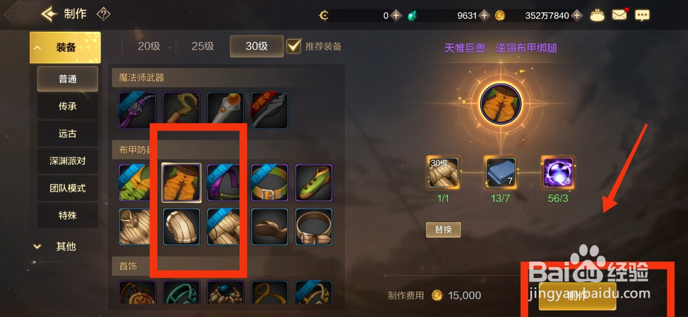688x317 pixels.
Task: Open the chat speech bubble icon
Action: click(x=642, y=15)
